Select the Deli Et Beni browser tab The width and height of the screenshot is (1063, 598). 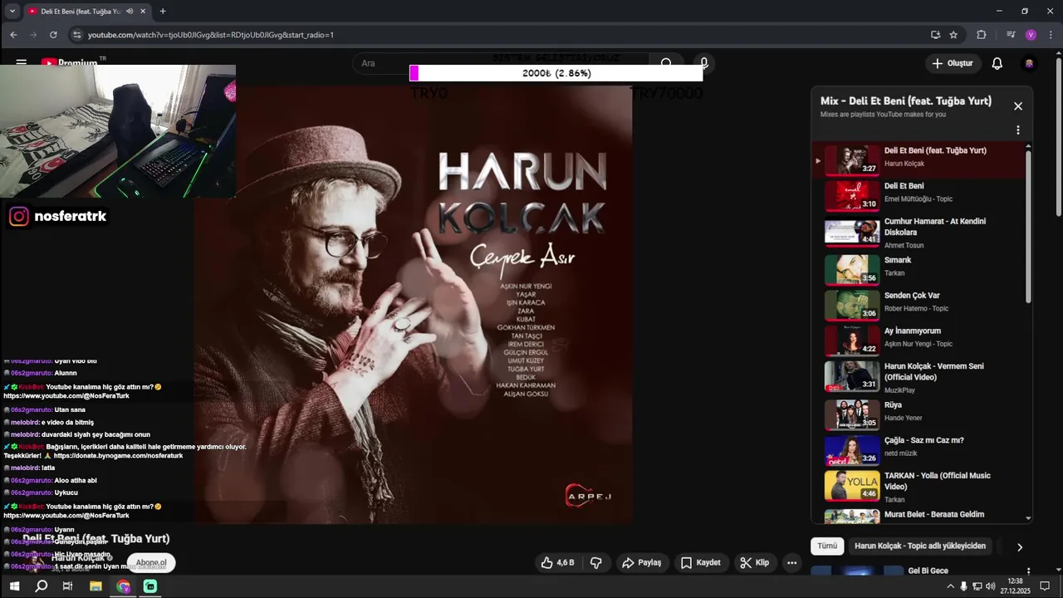tap(87, 12)
